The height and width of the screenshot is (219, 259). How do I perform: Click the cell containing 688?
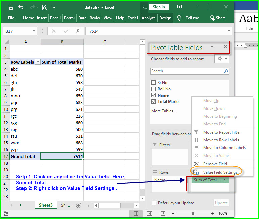point(62,143)
